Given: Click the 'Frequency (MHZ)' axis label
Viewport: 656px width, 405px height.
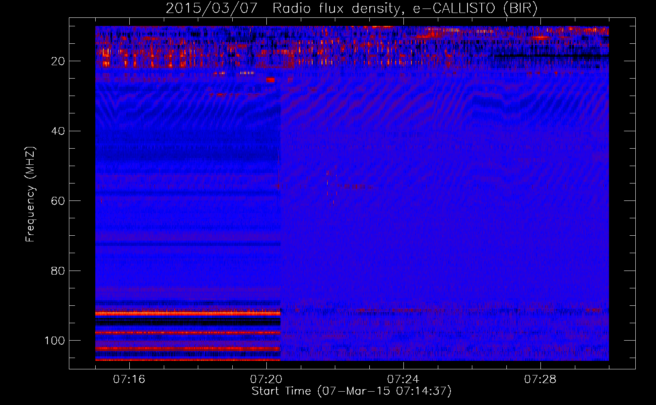Looking at the screenshot, I should click(31, 194).
